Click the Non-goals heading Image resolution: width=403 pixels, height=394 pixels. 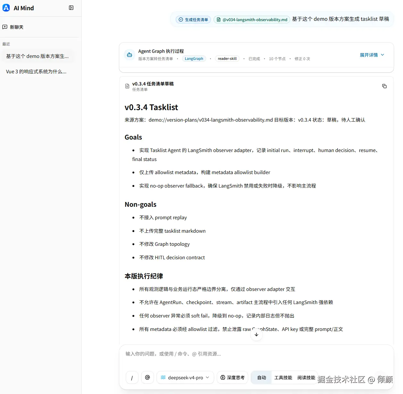(x=140, y=205)
